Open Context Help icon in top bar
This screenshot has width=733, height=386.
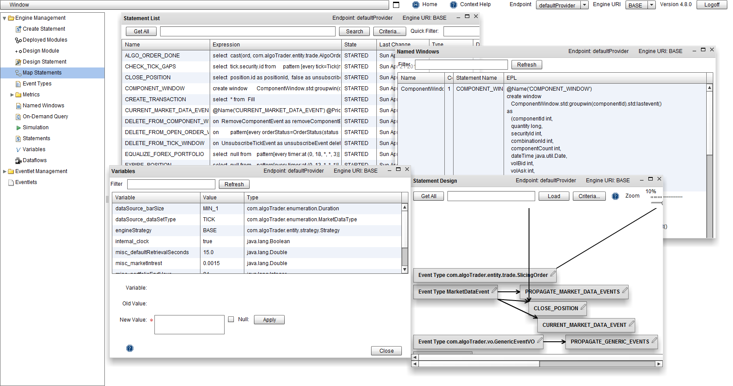[x=454, y=5]
